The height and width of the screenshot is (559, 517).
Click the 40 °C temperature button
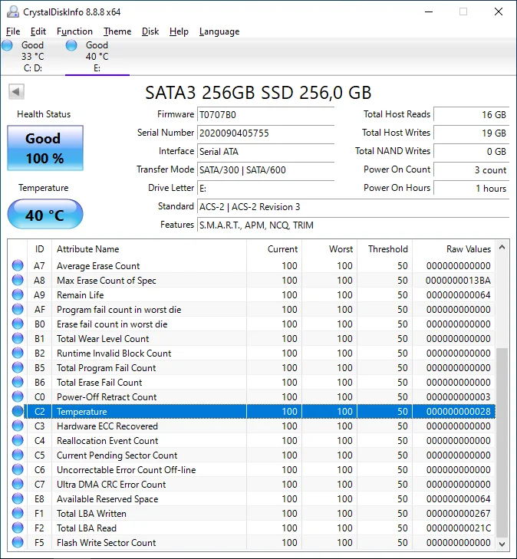45,215
